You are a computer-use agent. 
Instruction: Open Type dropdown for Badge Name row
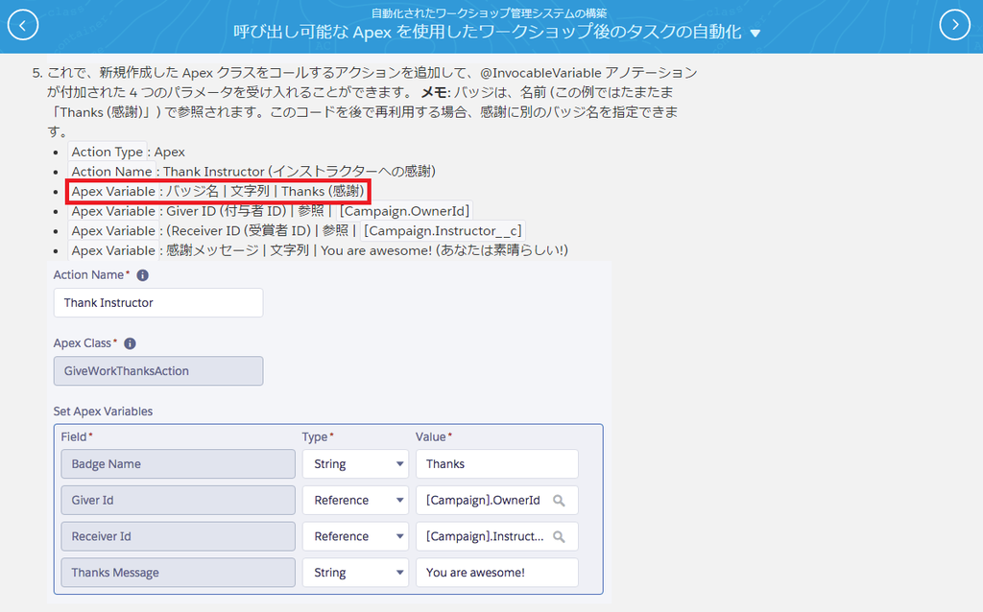pyautogui.click(x=355, y=464)
